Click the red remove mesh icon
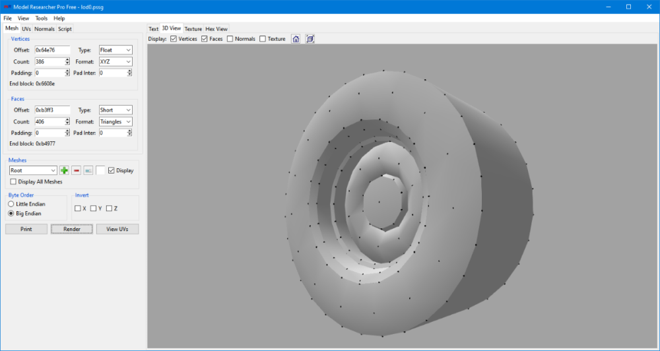Viewport: 660px width, 351px height. 76,170
